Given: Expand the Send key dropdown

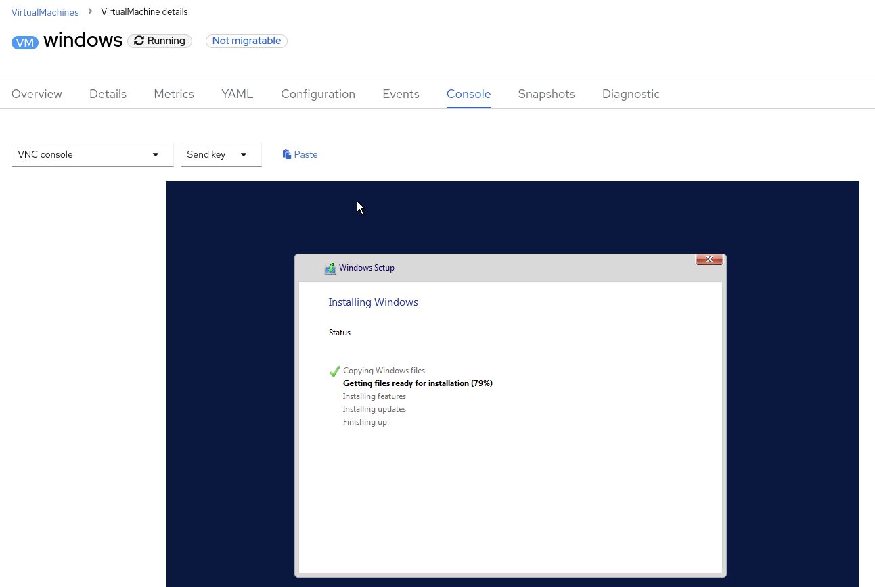Looking at the screenshot, I should click(x=221, y=154).
